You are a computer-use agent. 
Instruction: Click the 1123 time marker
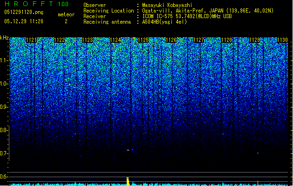pos(87,40)
